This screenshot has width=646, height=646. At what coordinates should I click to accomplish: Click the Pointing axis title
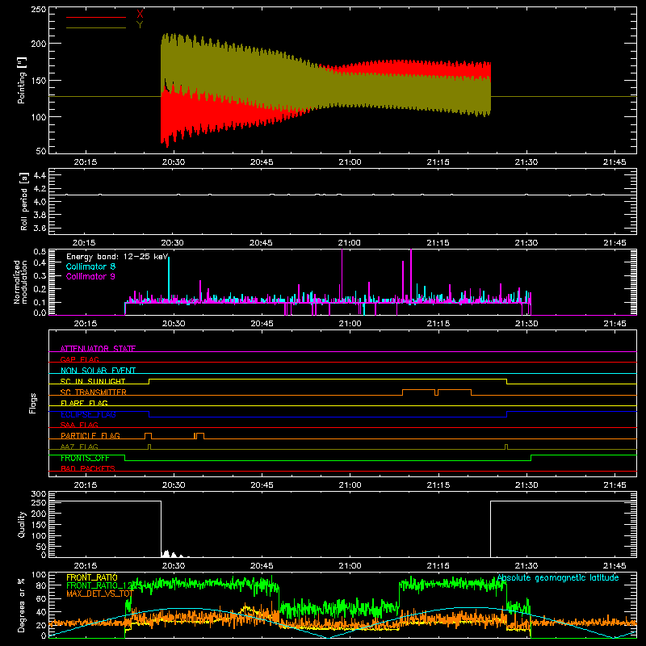(x=22, y=80)
